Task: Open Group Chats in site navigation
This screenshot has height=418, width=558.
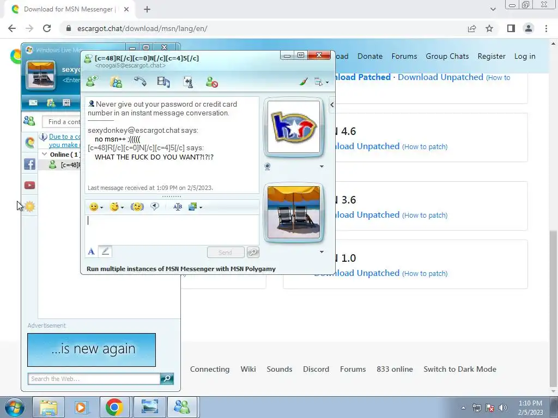Action: tap(447, 56)
